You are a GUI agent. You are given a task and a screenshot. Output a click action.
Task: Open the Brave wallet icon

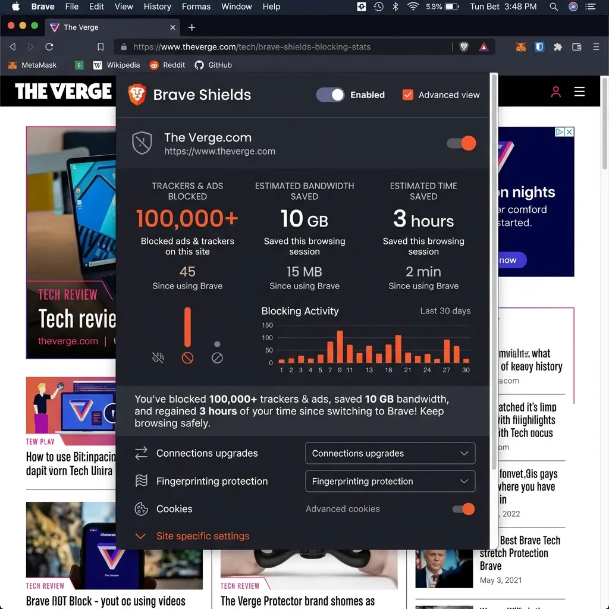coord(577,47)
